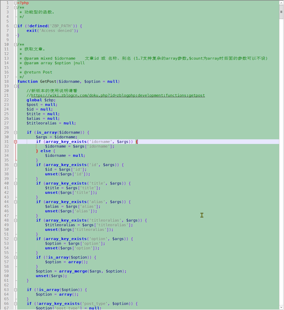Open the wiki.zblogcn.com documentation link
The height and width of the screenshot is (310, 284).
(x=118, y=95)
